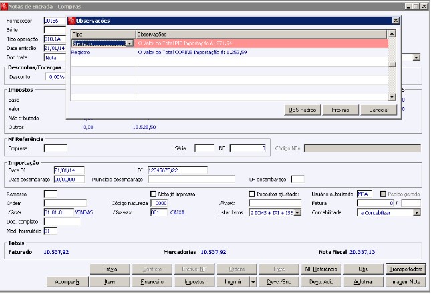This screenshot has height=294, width=431.
Task: Click the OBS Padrão button
Action: point(302,110)
